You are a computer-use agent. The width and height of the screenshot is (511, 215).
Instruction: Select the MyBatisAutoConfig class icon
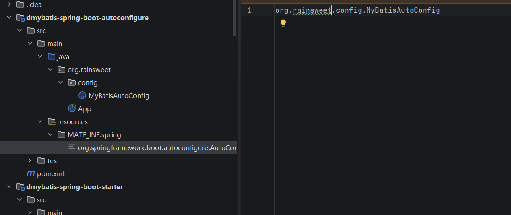(x=82, y=96)
